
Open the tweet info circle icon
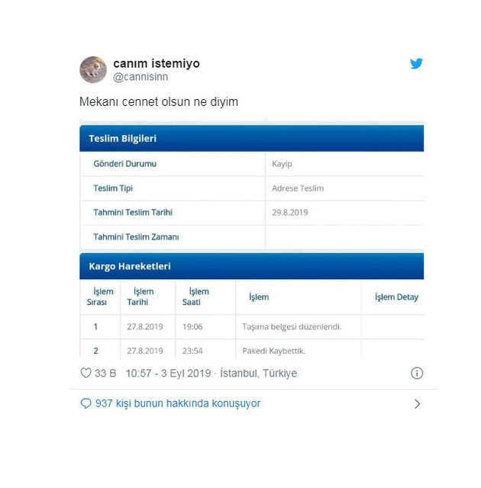[x=417, y=373]
